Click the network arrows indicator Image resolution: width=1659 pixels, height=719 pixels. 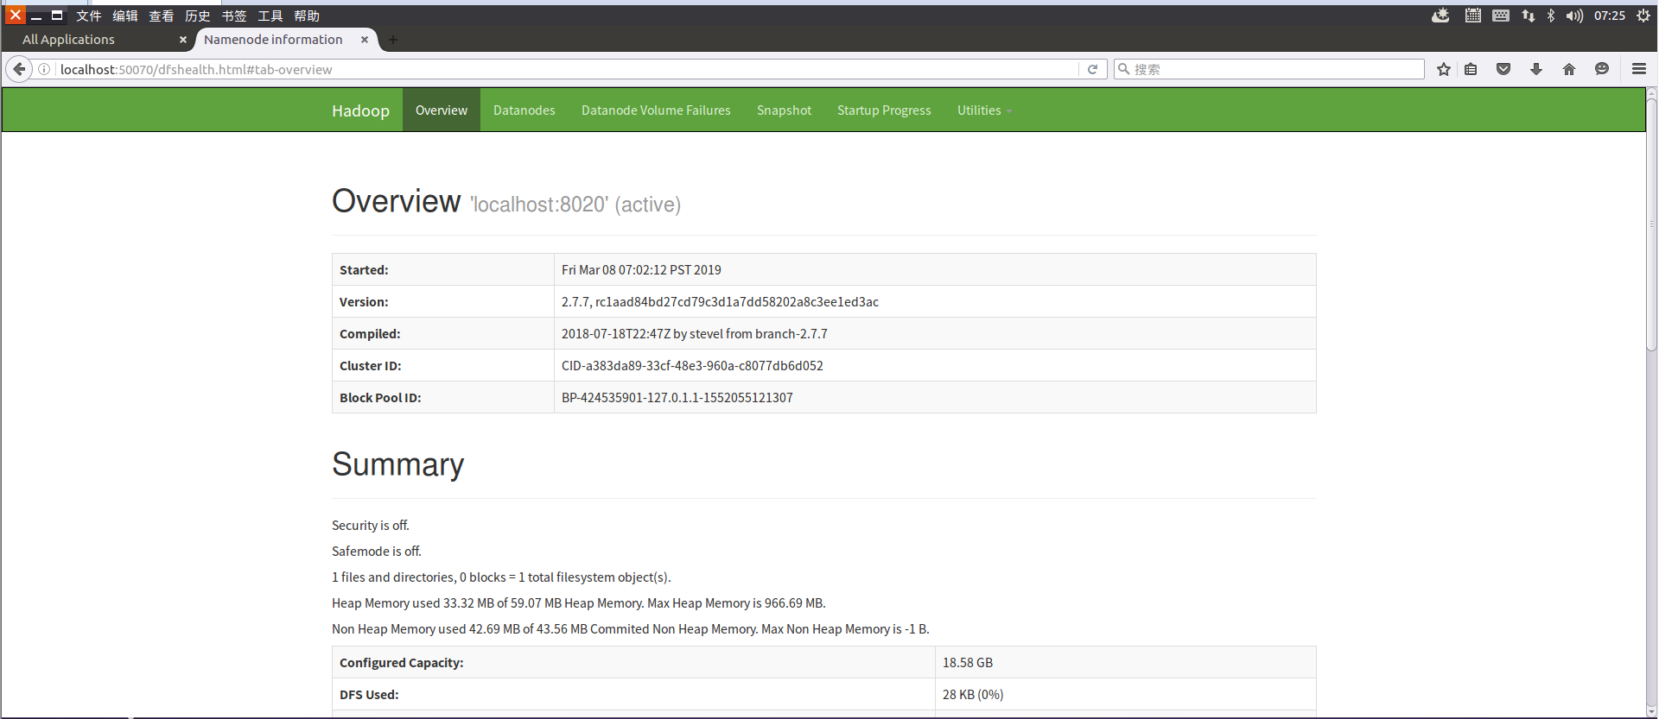point(1529,16)
